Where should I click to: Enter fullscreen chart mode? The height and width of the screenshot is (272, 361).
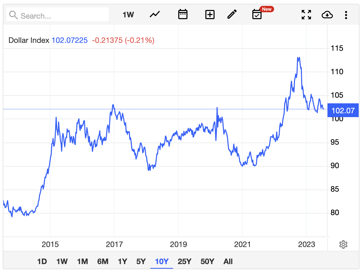[306, 15]
